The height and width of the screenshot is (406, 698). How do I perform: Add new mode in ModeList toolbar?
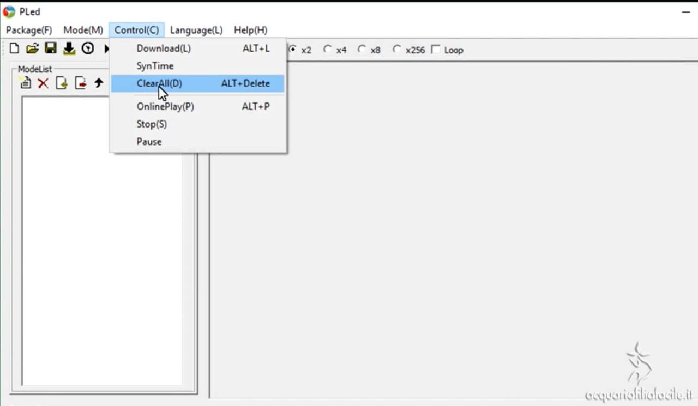click(25, 83)
